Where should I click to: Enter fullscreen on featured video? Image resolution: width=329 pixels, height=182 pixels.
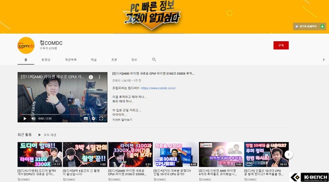pos(101,119)
